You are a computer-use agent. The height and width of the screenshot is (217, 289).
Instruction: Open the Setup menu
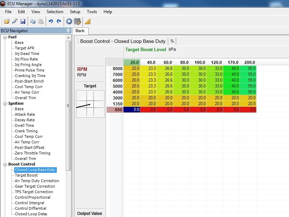75,12
